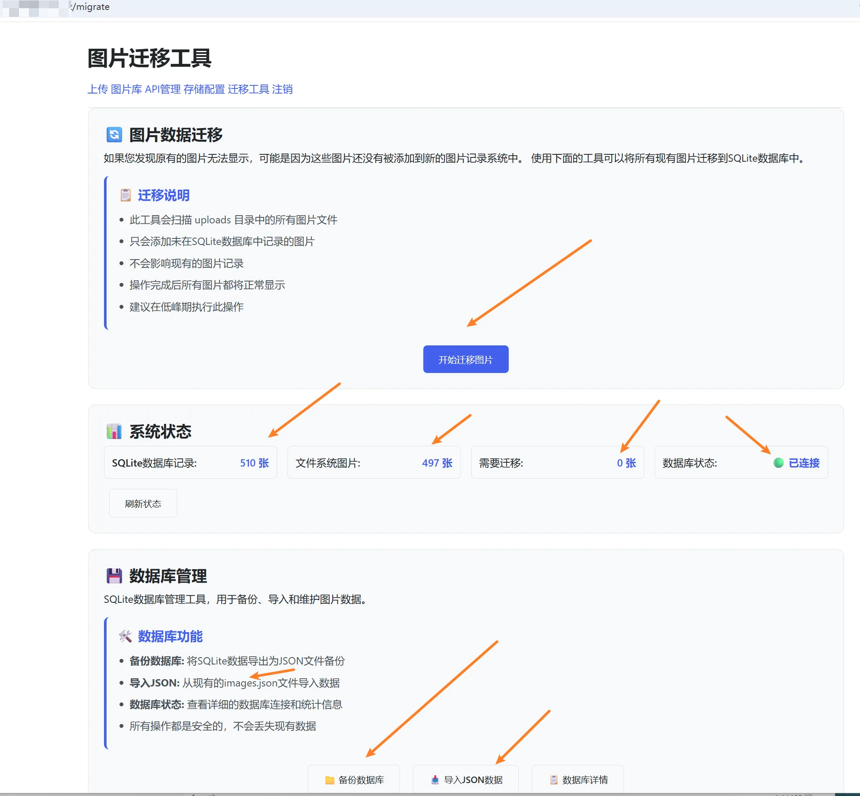Viewport: 860px width, 796px height.
Task: Click the green connection status dot
Action: point(778,462)
